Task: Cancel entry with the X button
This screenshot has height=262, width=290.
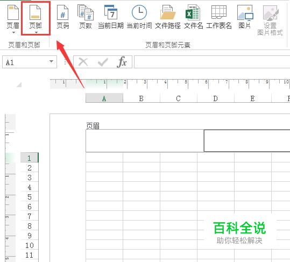Action: coord(83,61)
